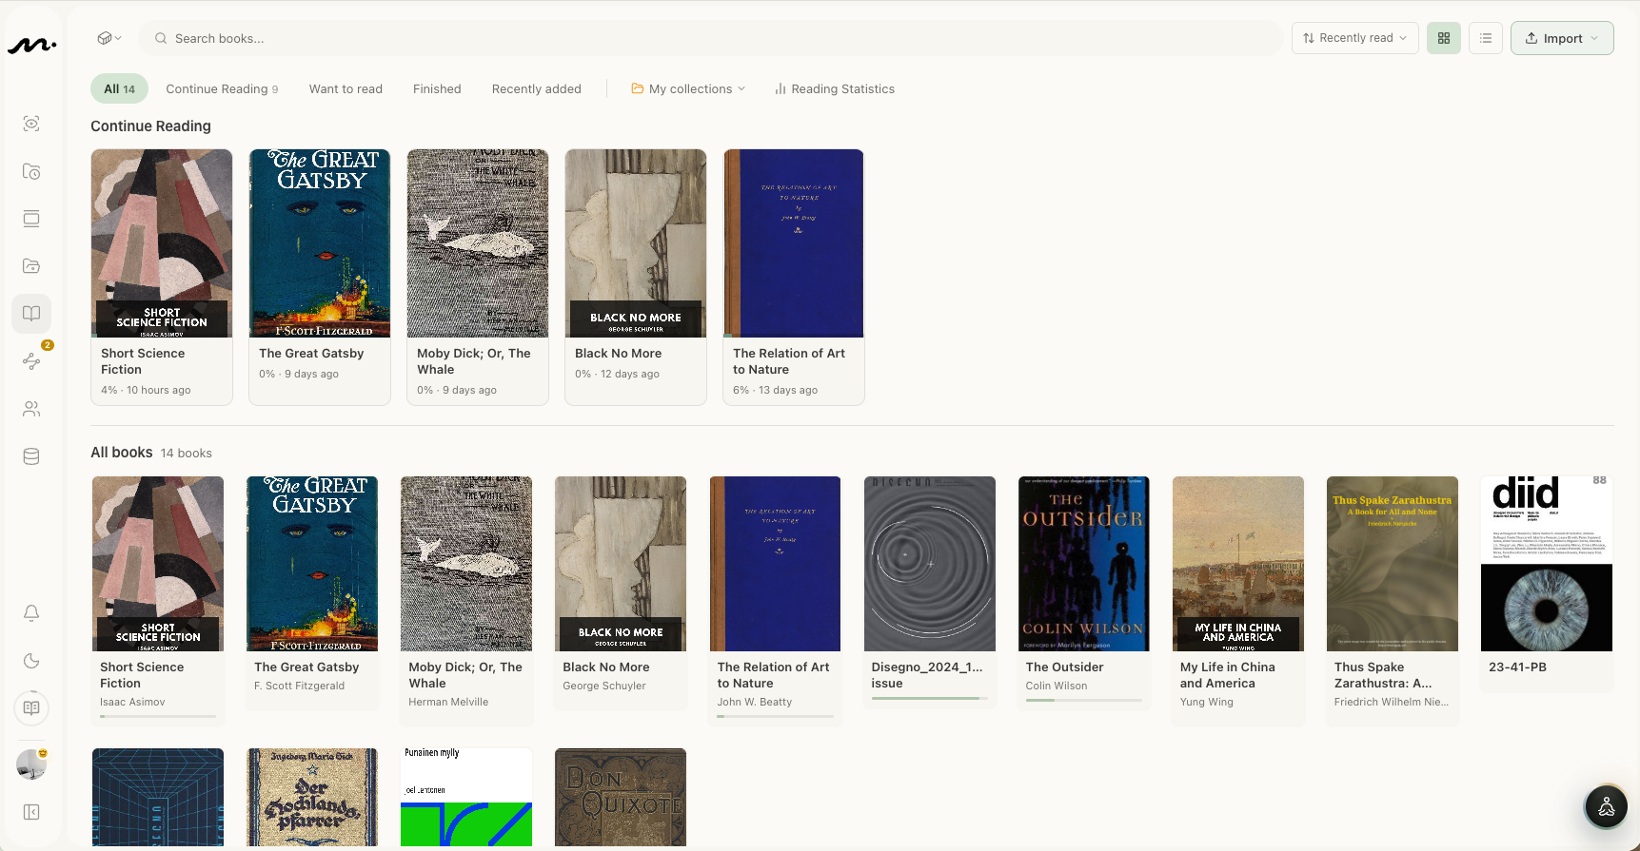Image resolution: width=1640 pixels, height=851 pixels.
Task: Open Der Hochlandpfarrer book cover
Action: [x=312, y=797]
